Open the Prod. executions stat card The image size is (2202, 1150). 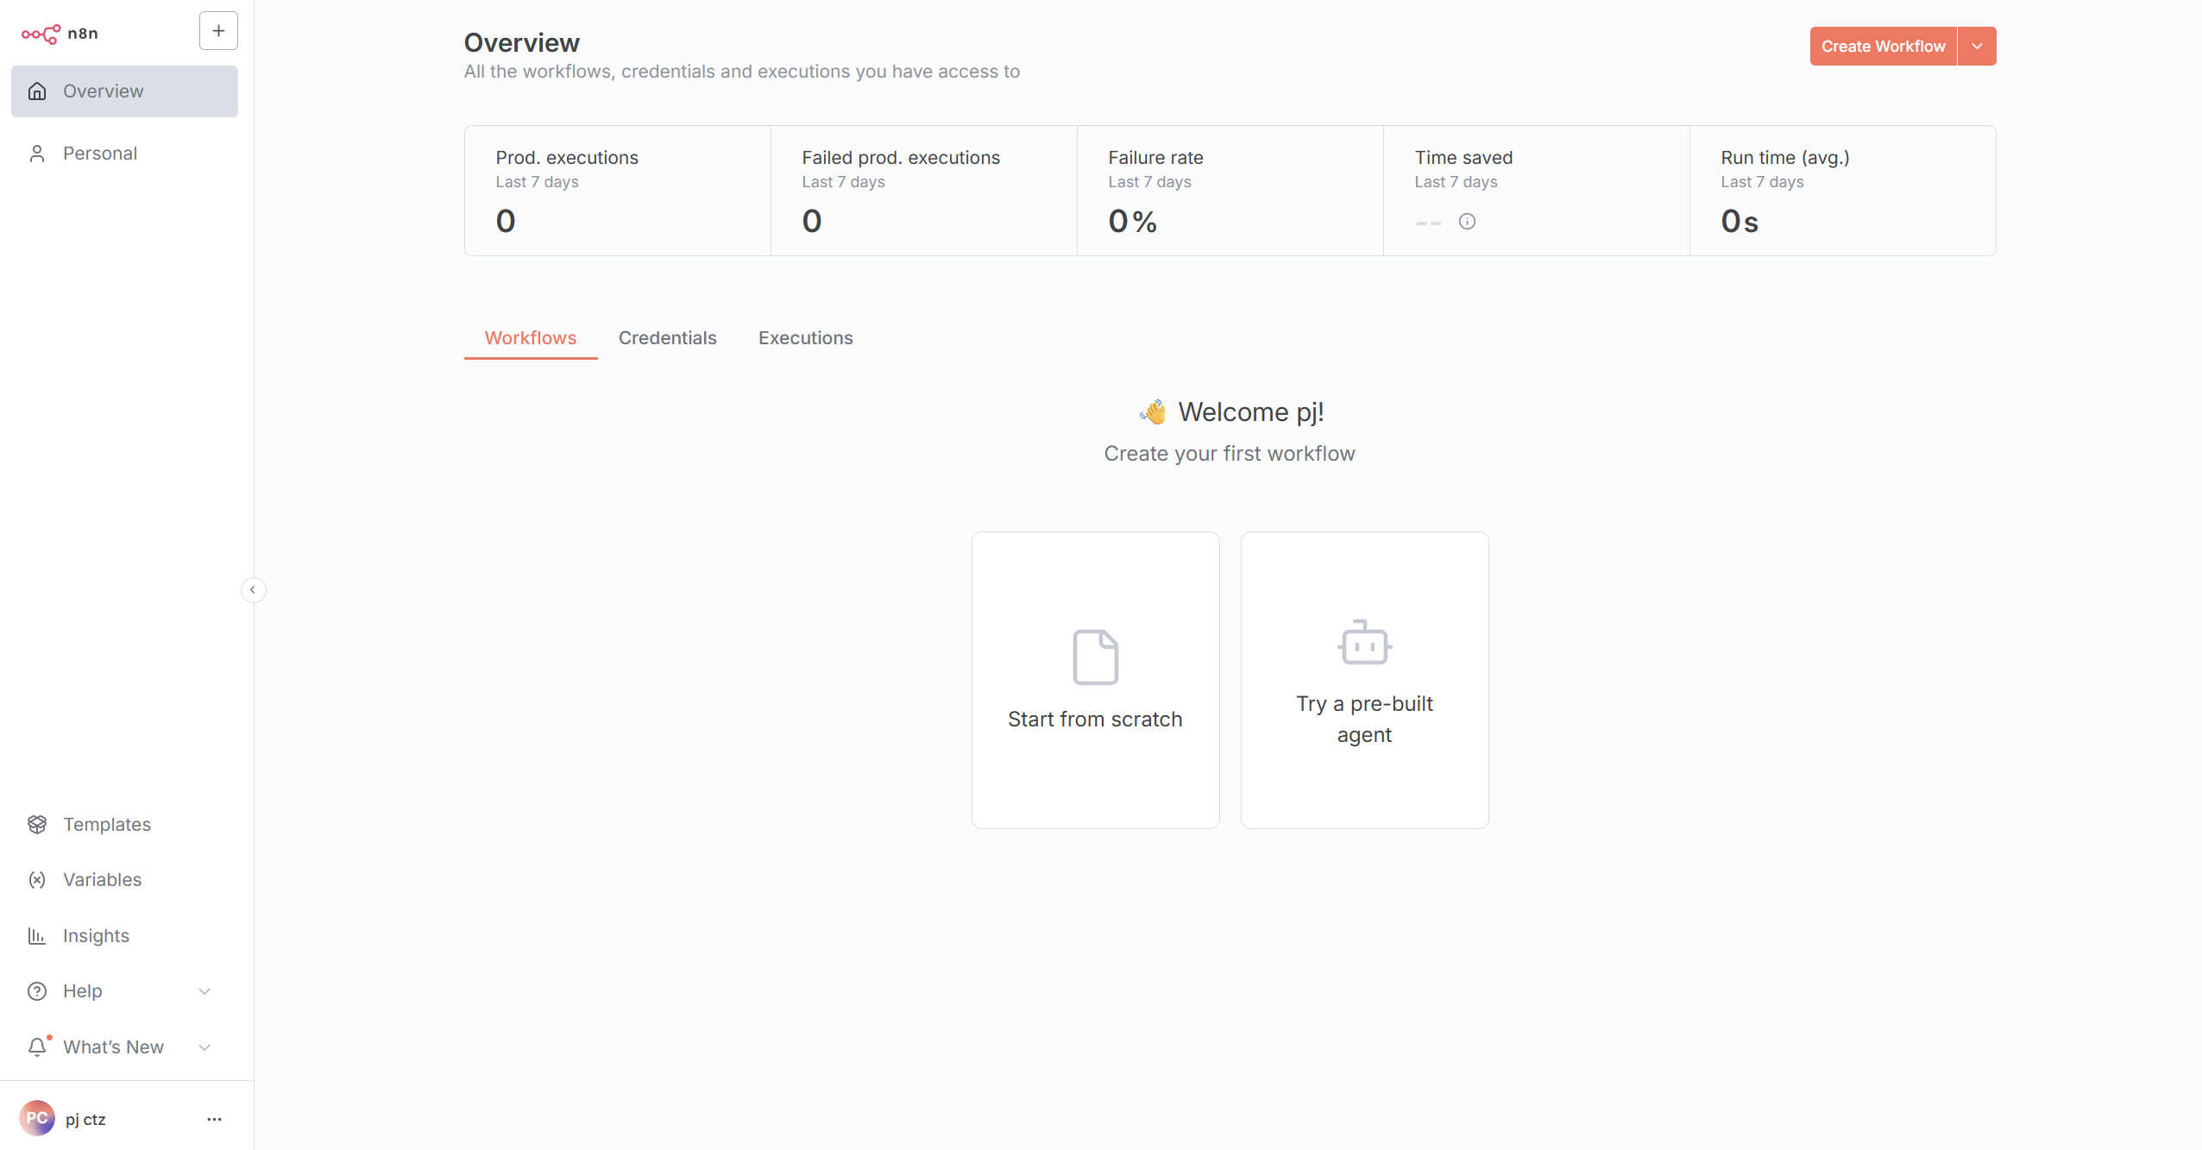(617, 191)
